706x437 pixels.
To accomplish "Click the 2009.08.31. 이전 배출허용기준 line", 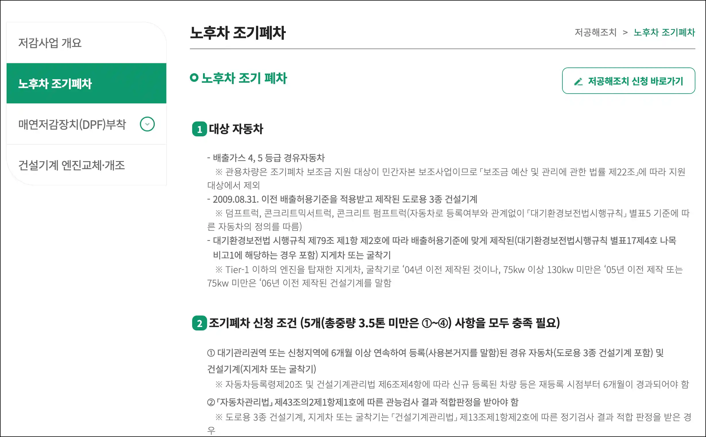I will (x=342, y=199).
